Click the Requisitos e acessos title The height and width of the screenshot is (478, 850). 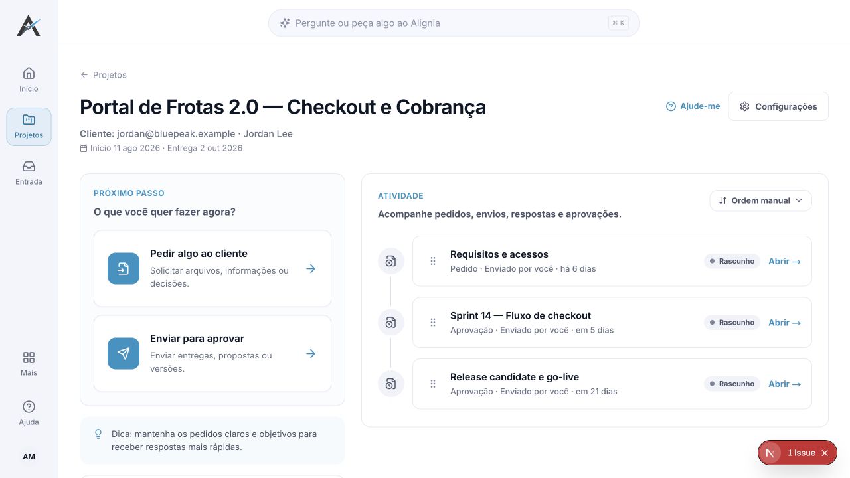pyautogui.click(x=499, y=254)
